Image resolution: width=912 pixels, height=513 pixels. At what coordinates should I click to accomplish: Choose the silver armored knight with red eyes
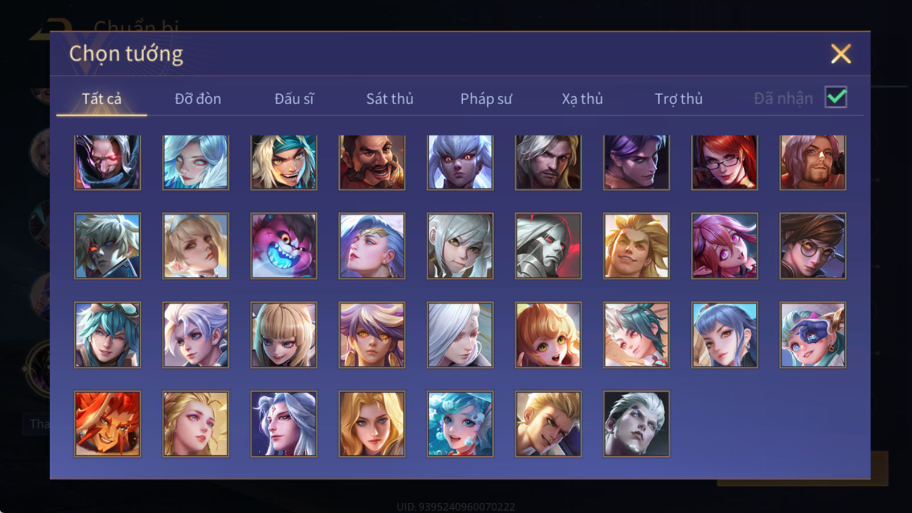[x=548, y=246]
